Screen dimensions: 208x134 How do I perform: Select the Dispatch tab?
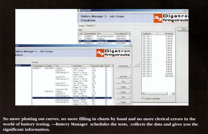(x=90, y=25)
